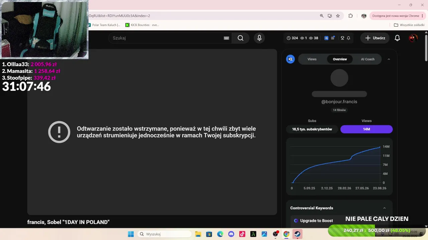Image resolution: width=428 pixels, height=240 pixels.
Task: Click the new Chrome version available button
Action: pos(398,16)
